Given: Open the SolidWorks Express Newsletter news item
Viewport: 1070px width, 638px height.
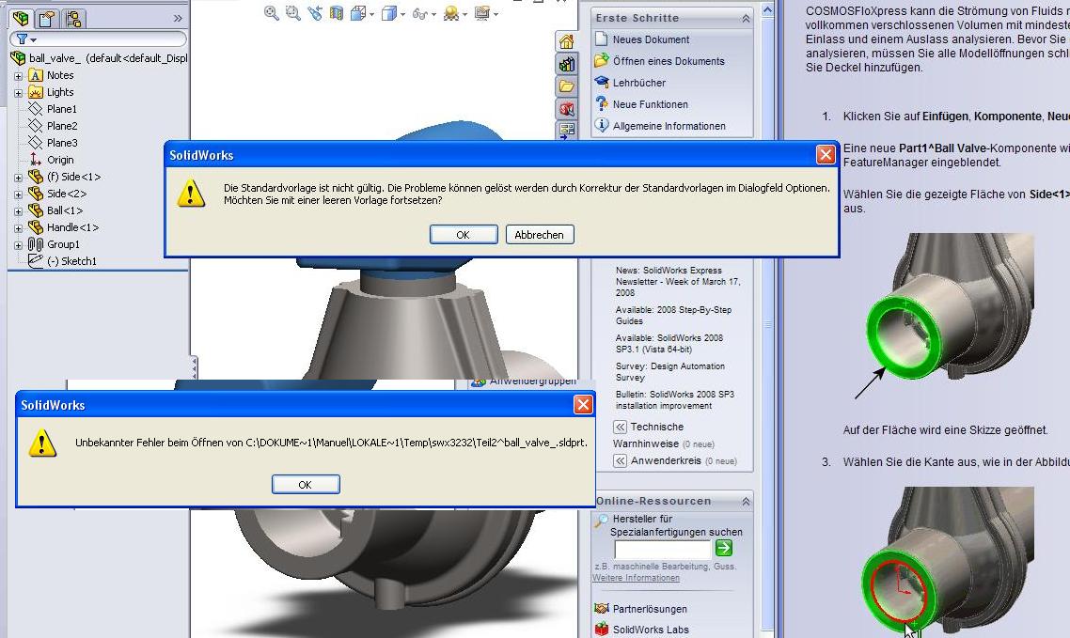Looking at the screenshot, I should [x=678, y=282].
